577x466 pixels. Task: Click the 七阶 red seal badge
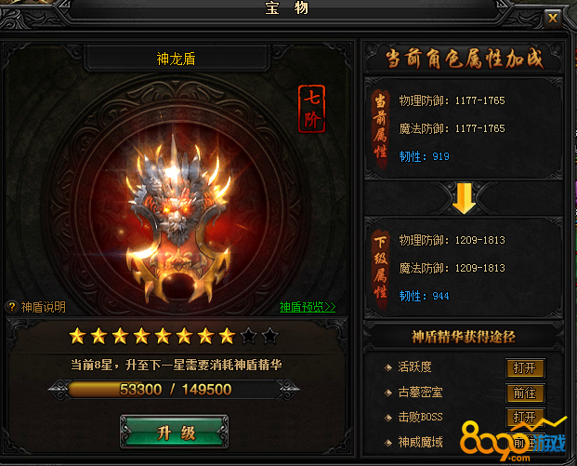point(311,109)
